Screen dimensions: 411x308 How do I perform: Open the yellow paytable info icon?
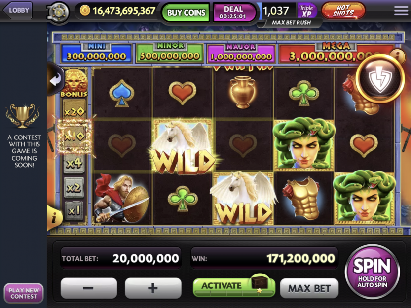tap(54, 218)
